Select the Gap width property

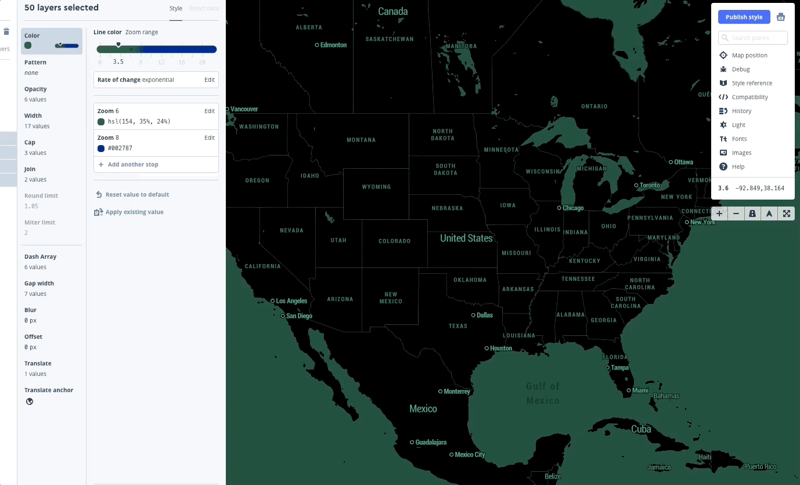(52, 288)
